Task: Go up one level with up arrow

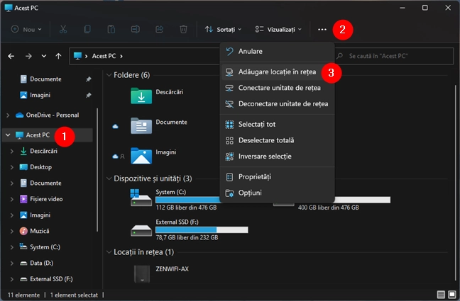Action: coord(58,56)
